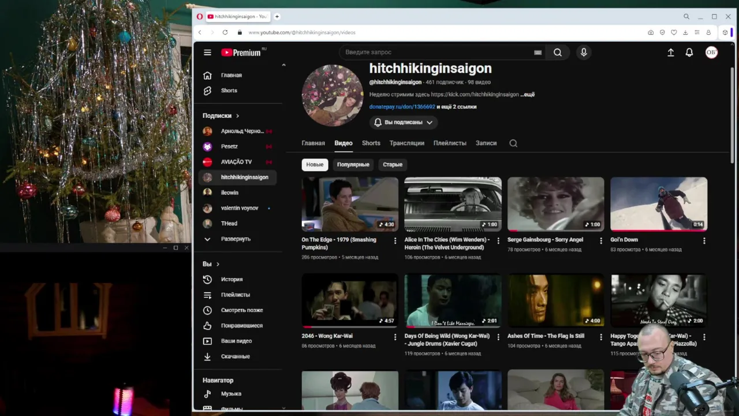
Task: Open options menu for Goi'n Down video
Action: click(704, 240)
